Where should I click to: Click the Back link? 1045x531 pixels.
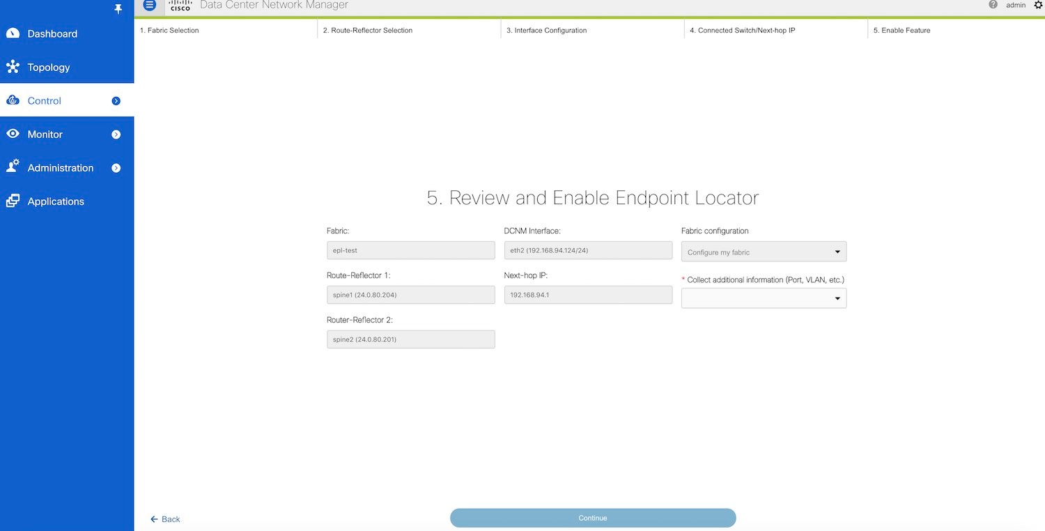tap(166, 519)
